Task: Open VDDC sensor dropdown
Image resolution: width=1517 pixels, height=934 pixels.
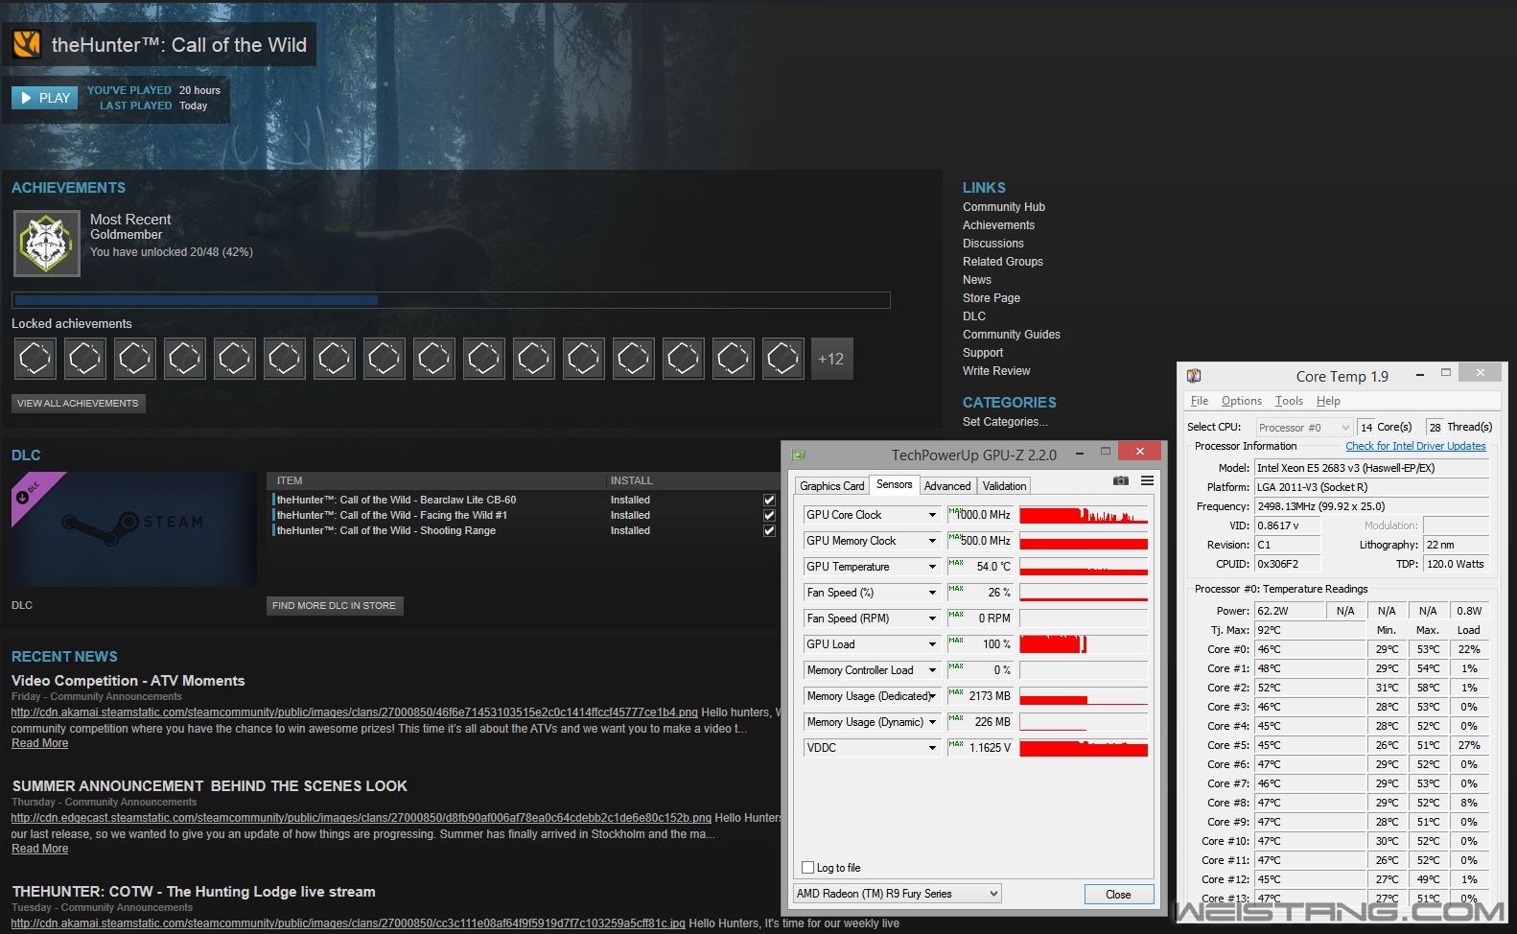Action: point(932,748)
